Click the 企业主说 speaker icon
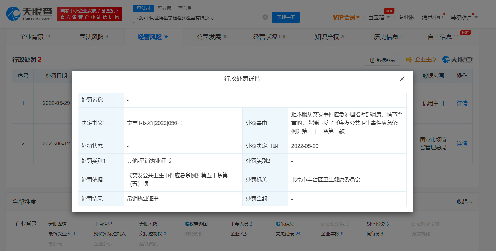Screen dimensions: 496x251 point(409,60)
